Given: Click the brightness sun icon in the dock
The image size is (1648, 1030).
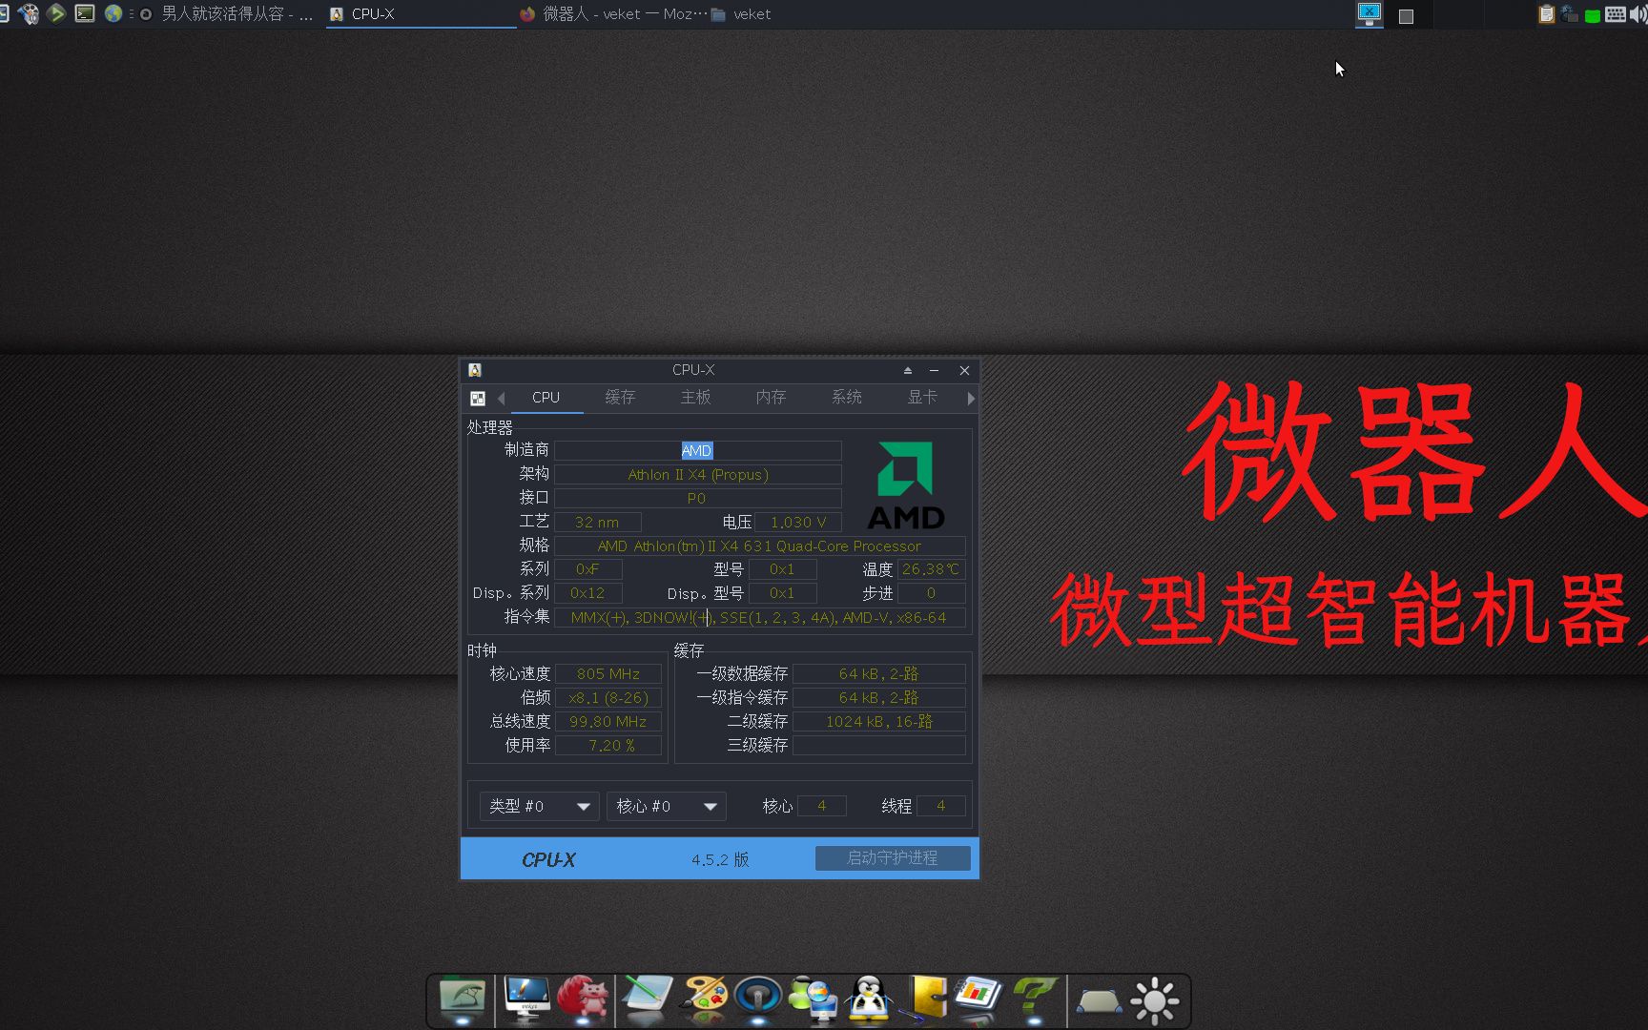Looking at the screenshot, I should tap(1155, 999).
